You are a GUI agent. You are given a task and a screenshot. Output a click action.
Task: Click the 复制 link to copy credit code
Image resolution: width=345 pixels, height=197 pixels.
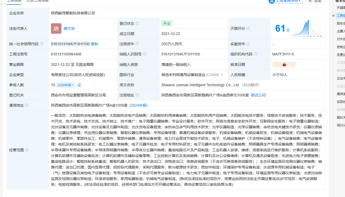point(94,44)
